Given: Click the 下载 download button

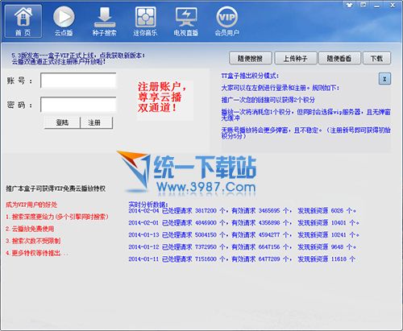Looking at the screenshot, I should [x=376, y=58].
